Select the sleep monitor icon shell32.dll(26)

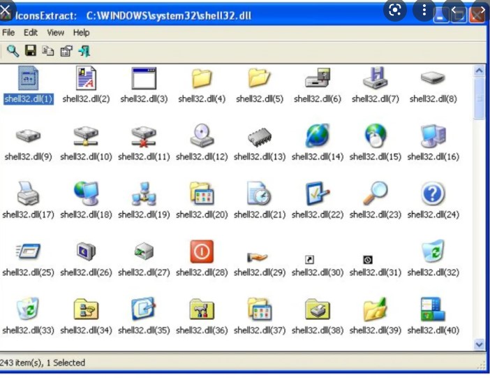click(x=87, y=251)
